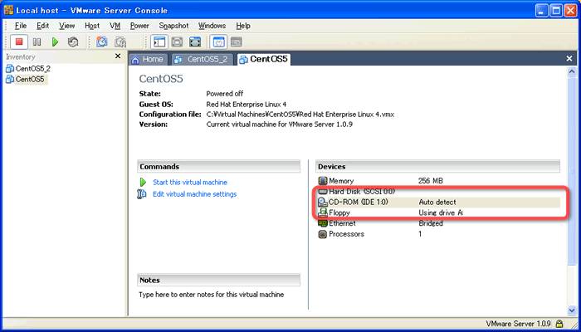This screenshot has height=332, width=581.
Task: Click the CD-ROM Auto detect value
Action: [437, 203]
